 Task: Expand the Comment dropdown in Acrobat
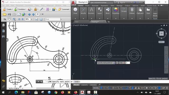[70, 9]
